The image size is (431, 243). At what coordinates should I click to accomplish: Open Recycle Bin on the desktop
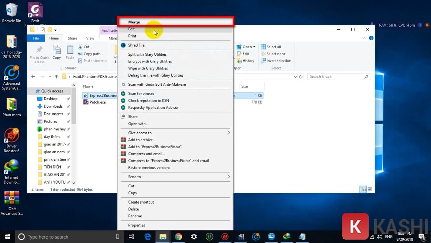tap(11, 13)
